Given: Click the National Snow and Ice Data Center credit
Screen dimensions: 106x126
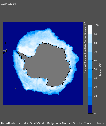Looking at the screenshot, I should [x=85, y=47].
